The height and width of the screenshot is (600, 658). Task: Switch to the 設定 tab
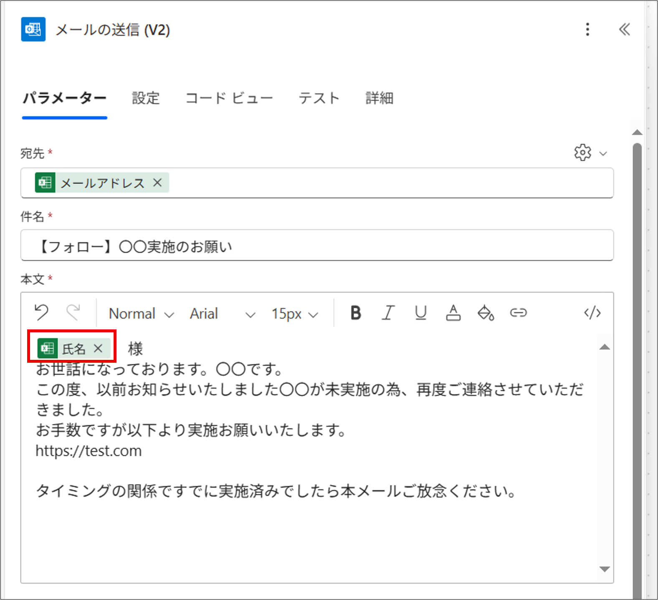(x=146, y=98)
